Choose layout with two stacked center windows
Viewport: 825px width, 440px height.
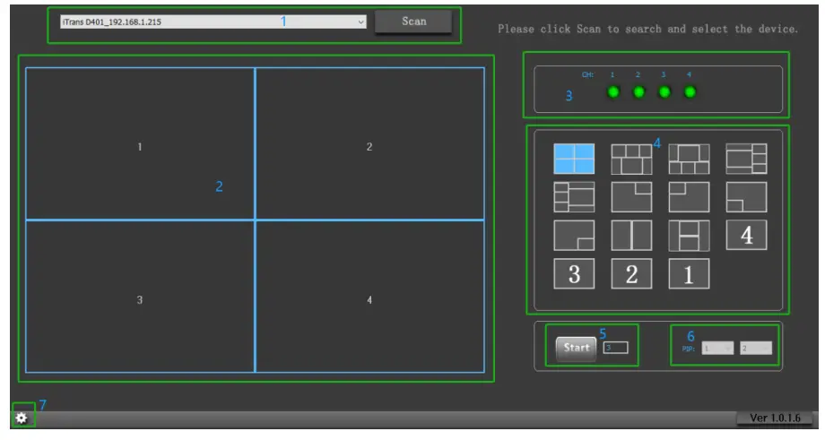[689, 236]
